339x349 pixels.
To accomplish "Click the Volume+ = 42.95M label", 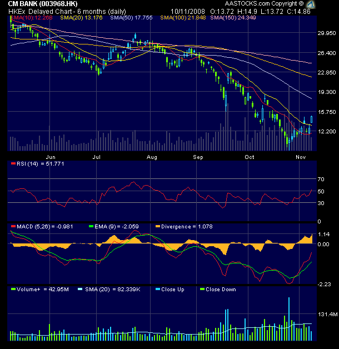I will click(x=43, y=290).
